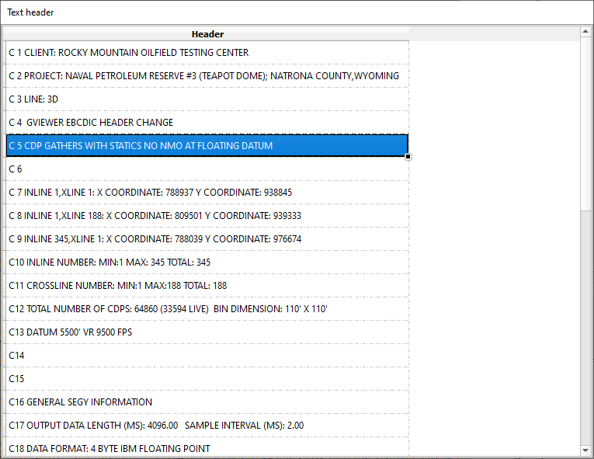Select C 7 INLINE 1, XLINE 1 row

207,192
